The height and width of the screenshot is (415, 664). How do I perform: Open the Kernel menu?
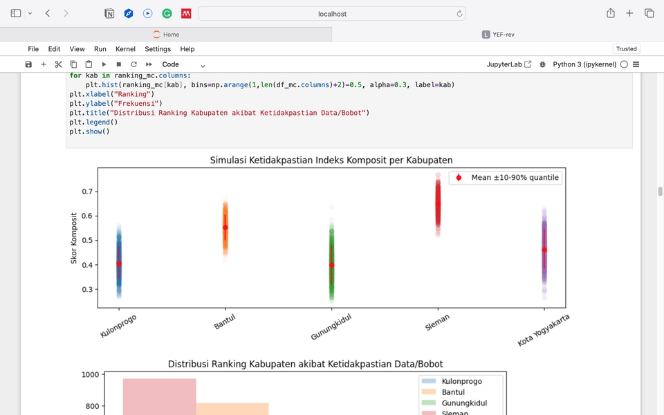click(125, 49)
